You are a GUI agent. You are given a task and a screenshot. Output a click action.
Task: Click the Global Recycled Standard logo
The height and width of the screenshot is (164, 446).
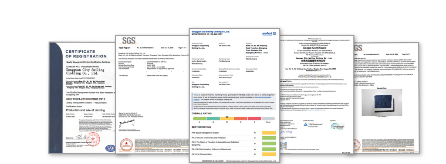pyautogui.click(x=338, y=126)
